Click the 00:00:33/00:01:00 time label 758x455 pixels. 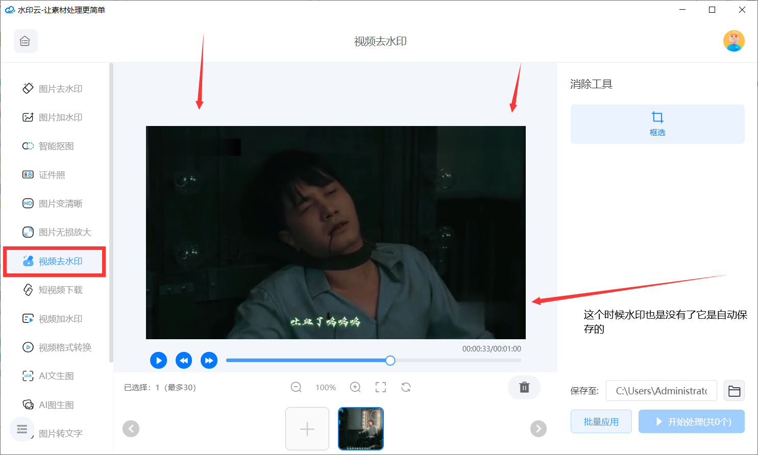(x=492, y=349)
